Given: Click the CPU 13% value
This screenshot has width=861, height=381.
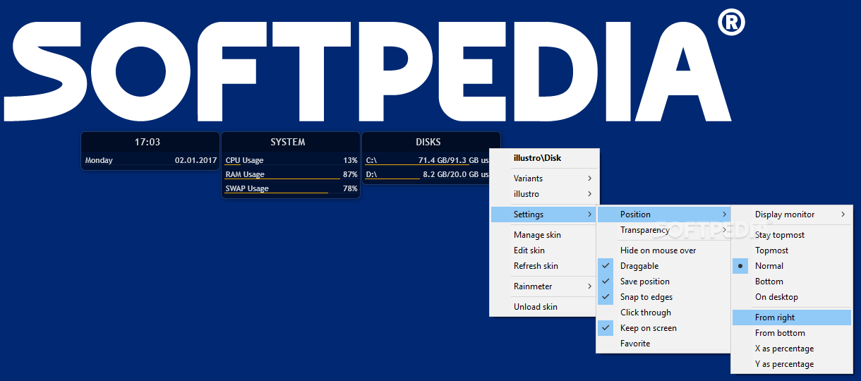Looking at the screenshot, I should (x=351, y=160).
